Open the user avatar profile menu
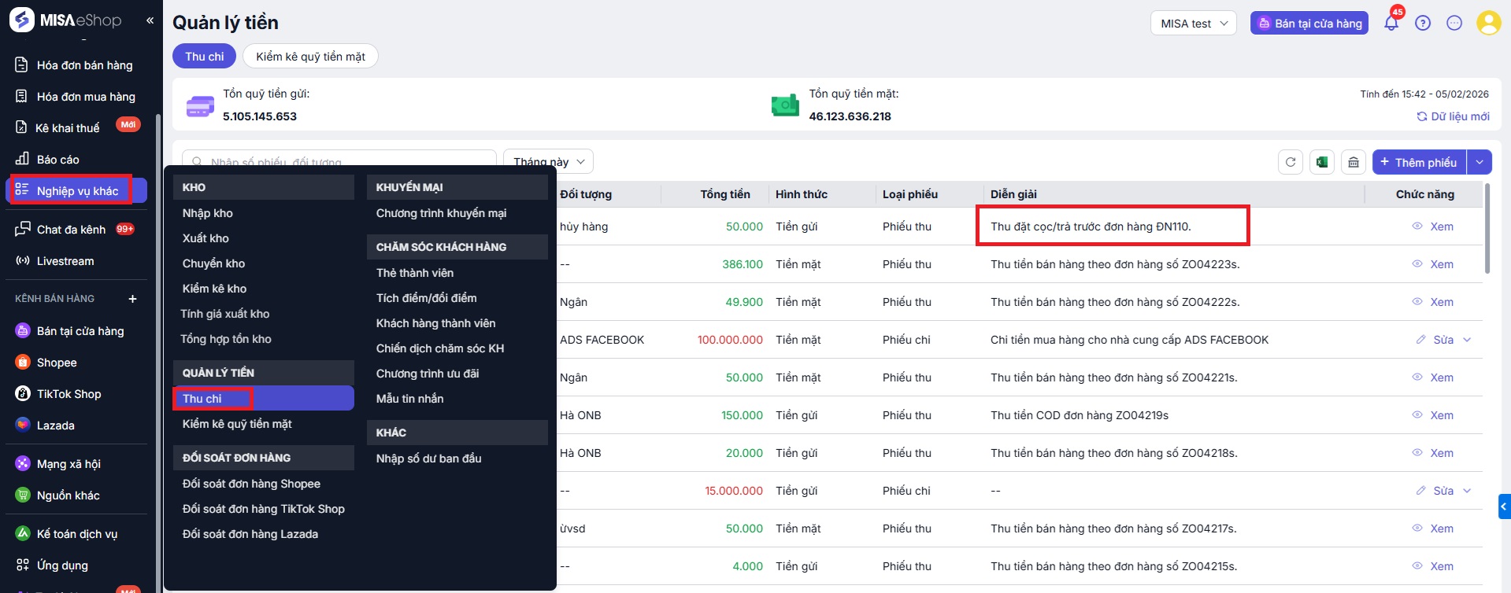Image resolution: width=1511 pixels, height=593 pixels. pos(1488,23)
